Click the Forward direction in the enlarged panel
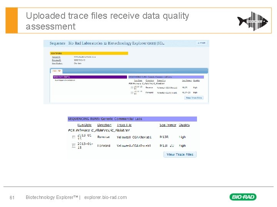Image resolution: width=277 pixels, height=207 pixels. (x=104, y=146)
